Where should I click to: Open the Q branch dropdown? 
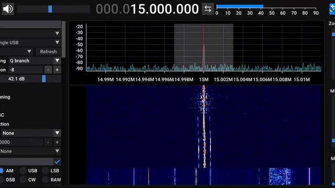pyautogui.click(x=35, y=61)
